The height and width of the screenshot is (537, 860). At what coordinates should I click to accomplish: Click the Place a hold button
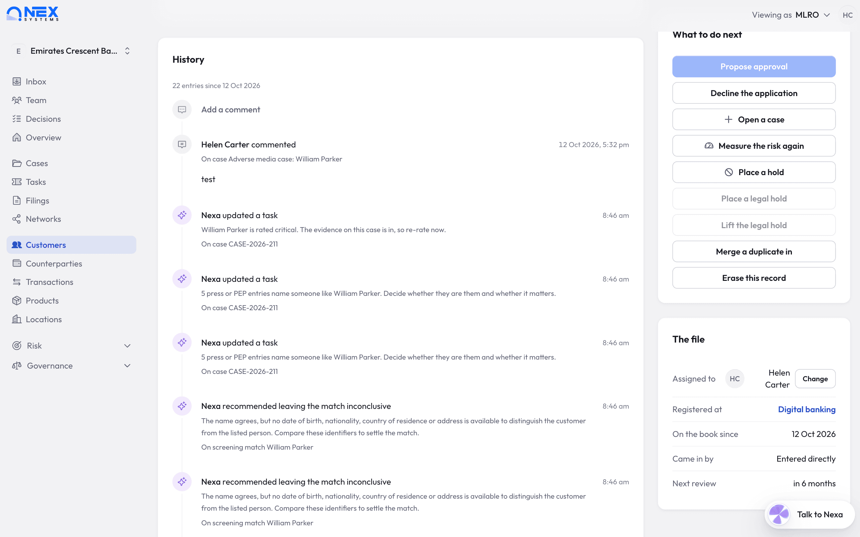pyautogui.click(x=754, y=172)
